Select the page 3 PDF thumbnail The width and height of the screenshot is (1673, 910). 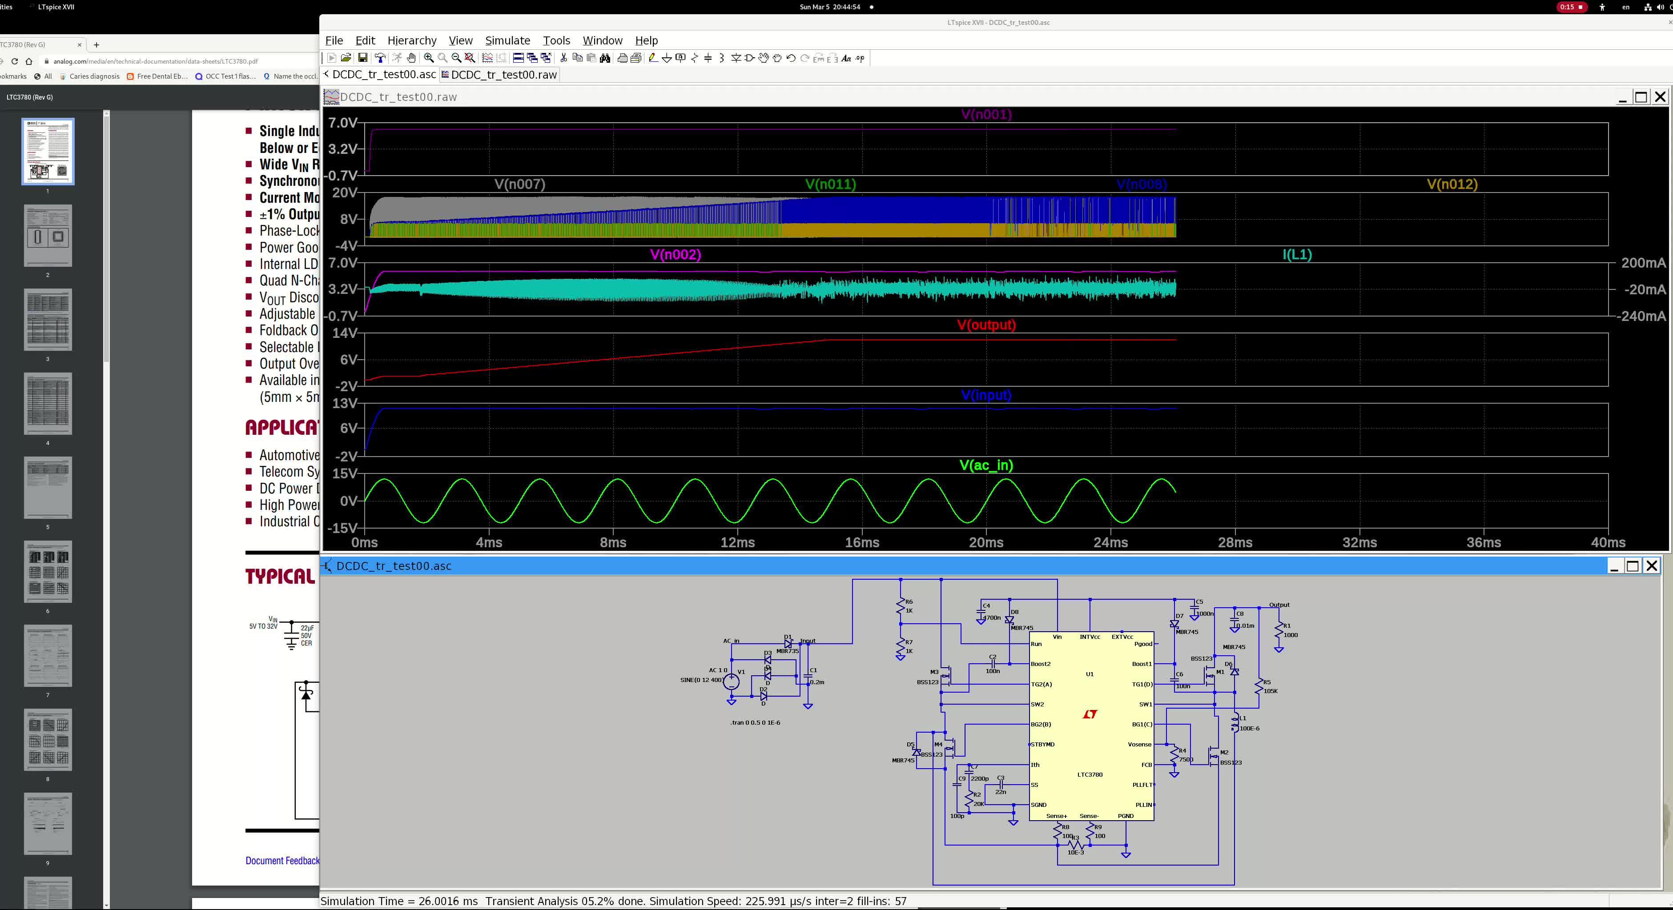coord(48,320)
